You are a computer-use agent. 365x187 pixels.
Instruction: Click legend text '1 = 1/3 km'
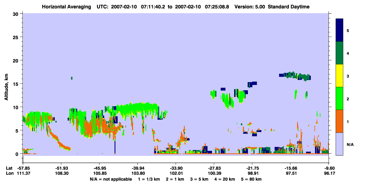tap(149, 179)
